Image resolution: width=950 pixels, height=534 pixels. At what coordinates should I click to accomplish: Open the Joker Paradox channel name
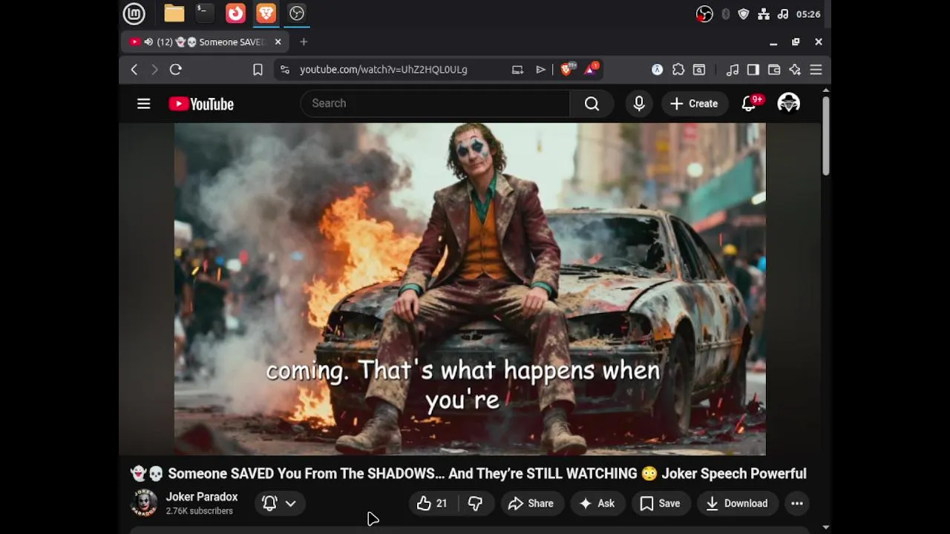202,497
